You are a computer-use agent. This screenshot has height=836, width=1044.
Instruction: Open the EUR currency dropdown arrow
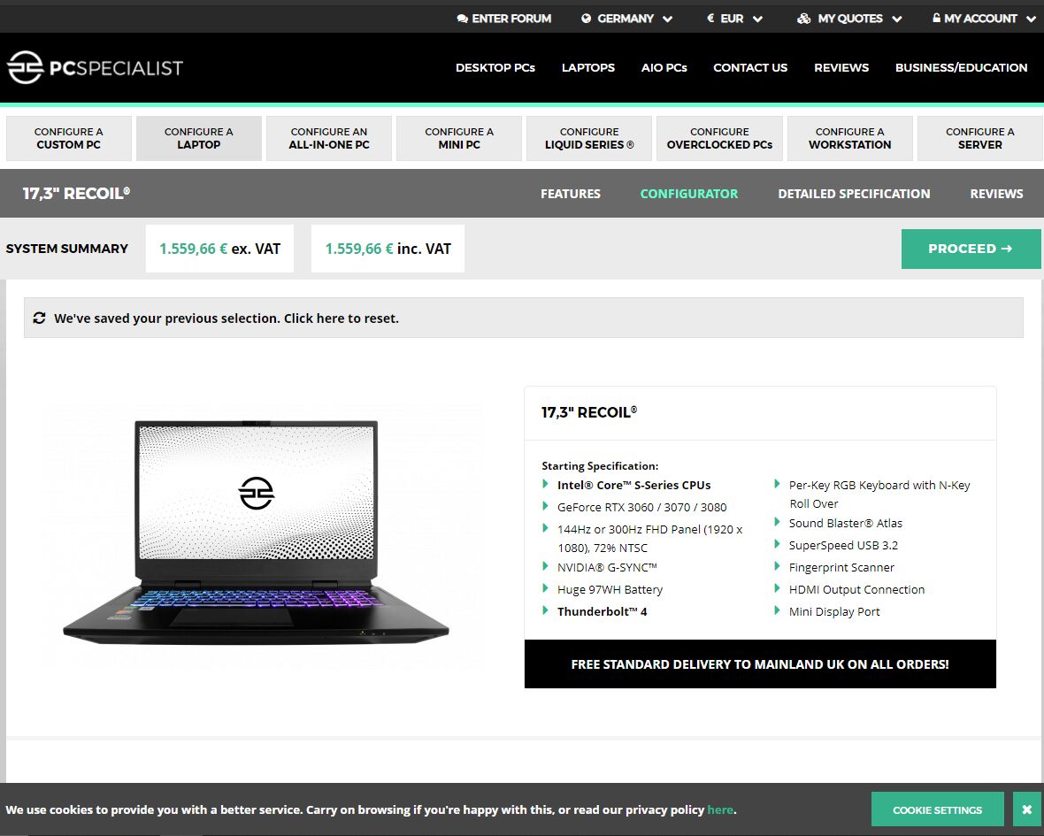757,19
